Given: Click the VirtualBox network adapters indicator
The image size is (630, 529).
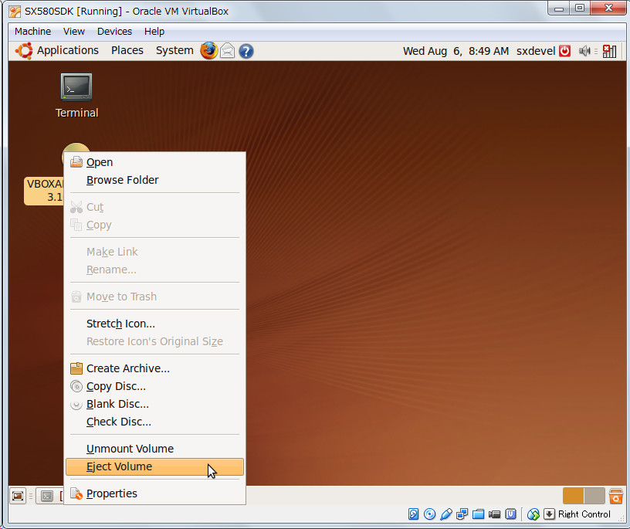Looking at the screenshot, I should coord(462,514).
